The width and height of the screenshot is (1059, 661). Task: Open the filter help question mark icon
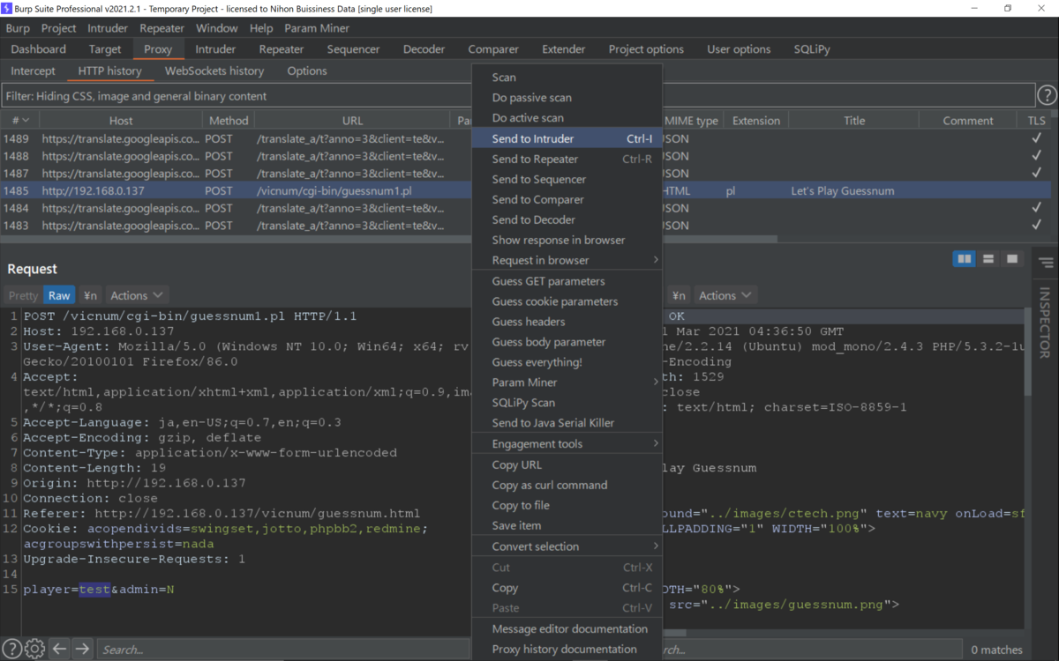tap(1047, 95)
